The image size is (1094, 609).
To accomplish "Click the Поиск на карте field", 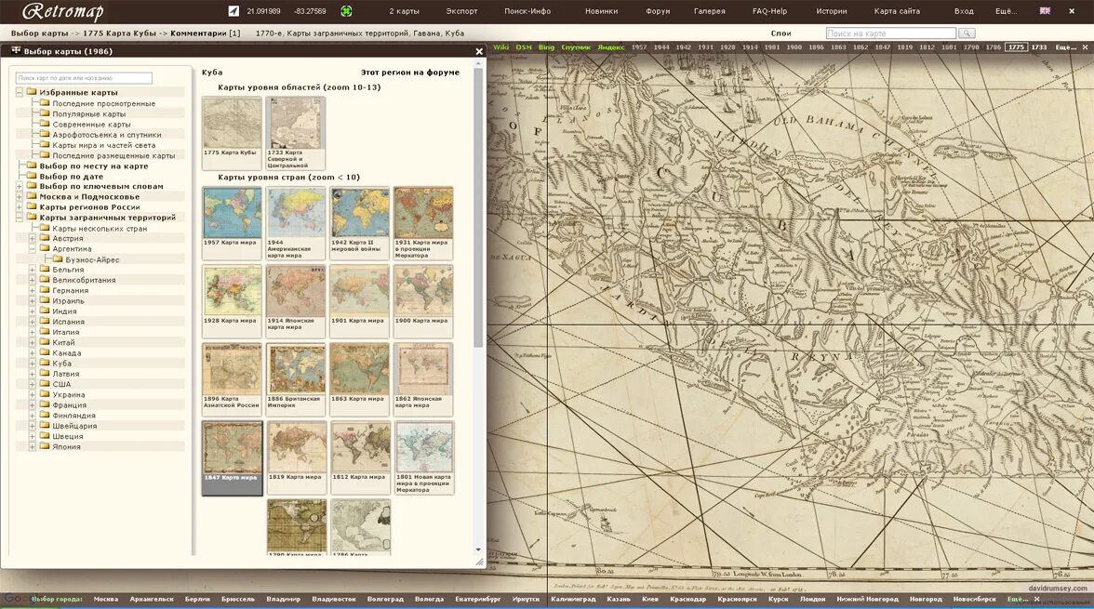I will [891, 33].
